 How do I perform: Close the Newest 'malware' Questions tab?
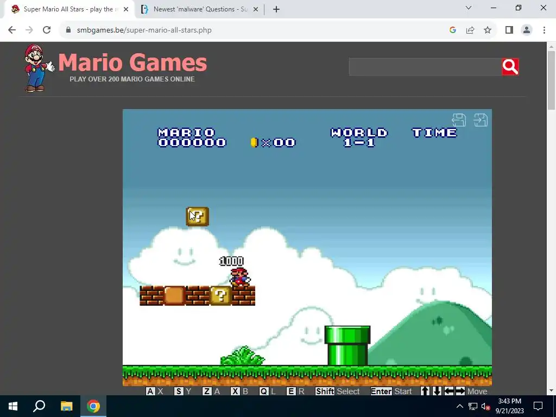click(255, 9)
